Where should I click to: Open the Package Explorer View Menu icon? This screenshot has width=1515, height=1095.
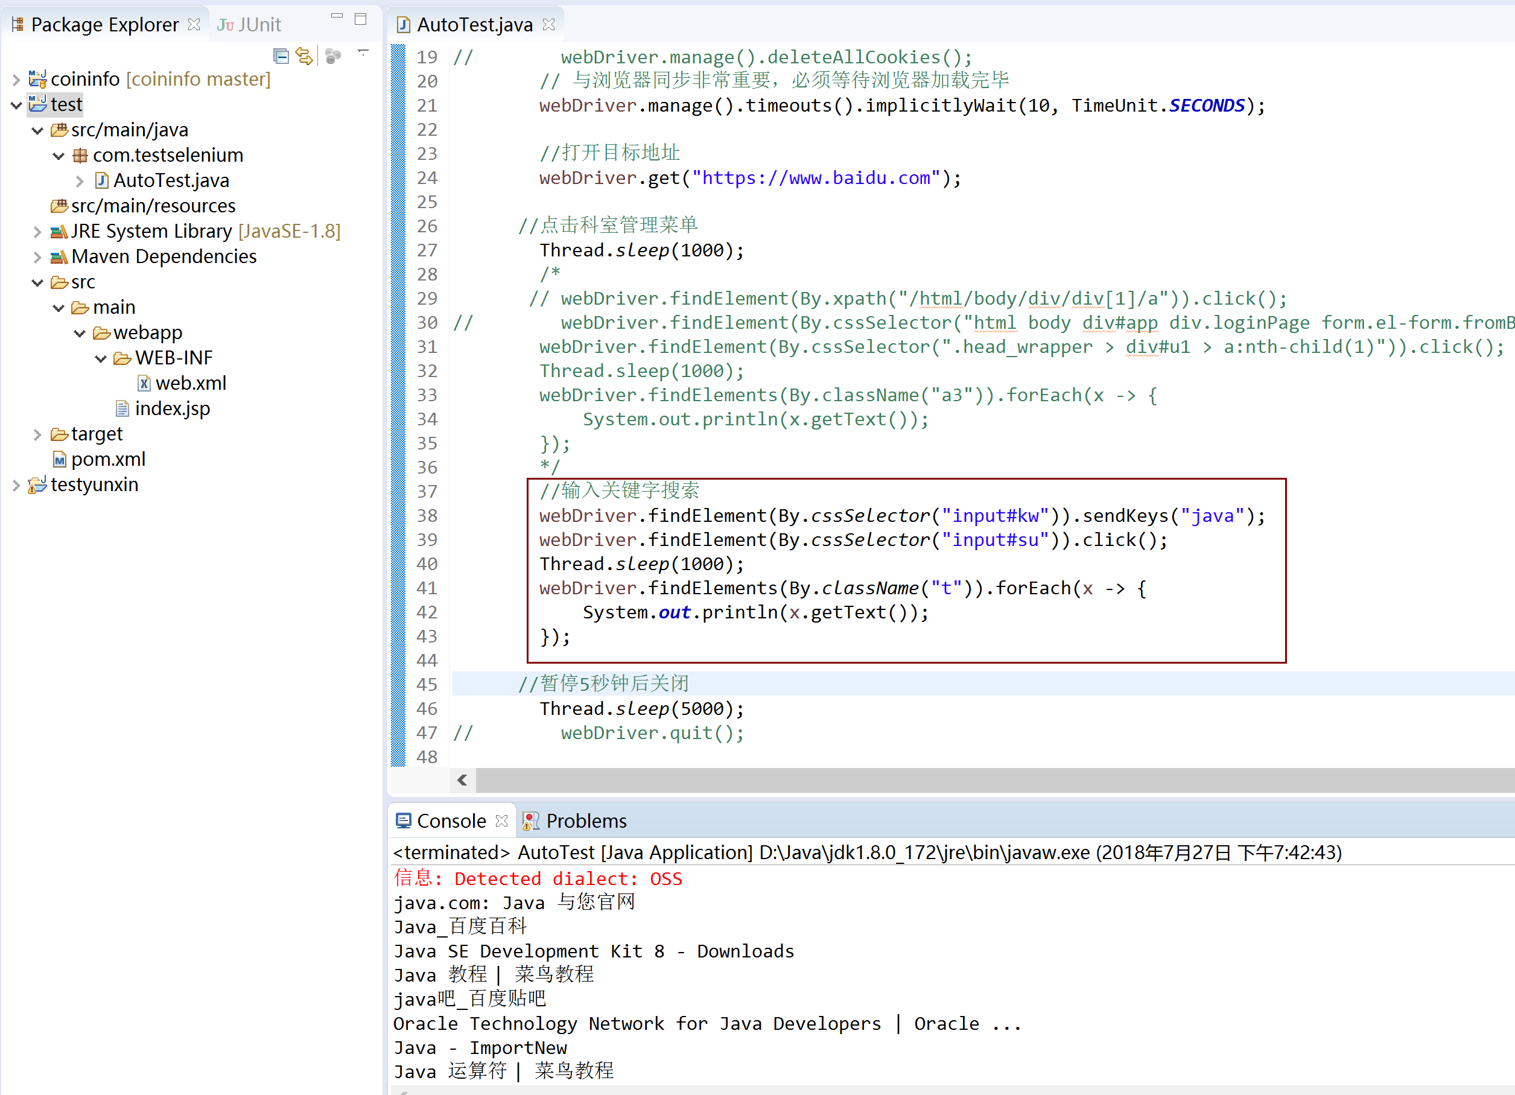(363, 52)
